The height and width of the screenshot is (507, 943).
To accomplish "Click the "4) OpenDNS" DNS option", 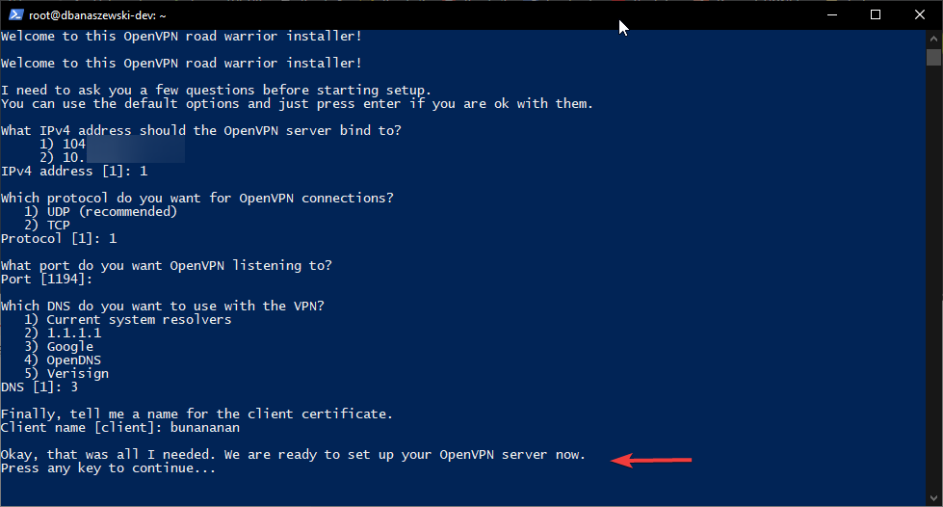I will pos(63,360).
